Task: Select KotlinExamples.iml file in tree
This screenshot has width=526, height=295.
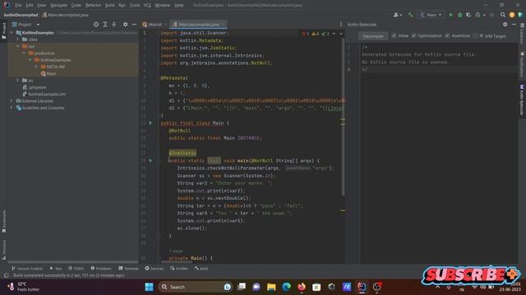Action: tap(44, 94)
